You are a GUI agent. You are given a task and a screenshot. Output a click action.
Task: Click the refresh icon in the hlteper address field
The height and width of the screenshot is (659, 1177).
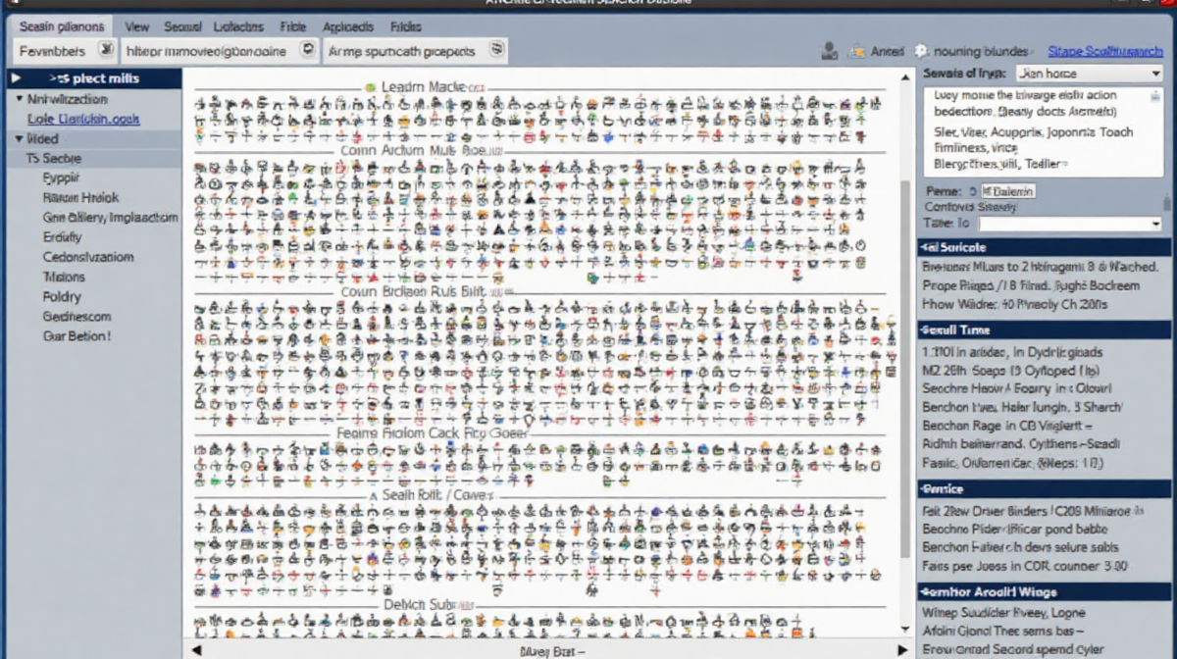coord(308,50)
